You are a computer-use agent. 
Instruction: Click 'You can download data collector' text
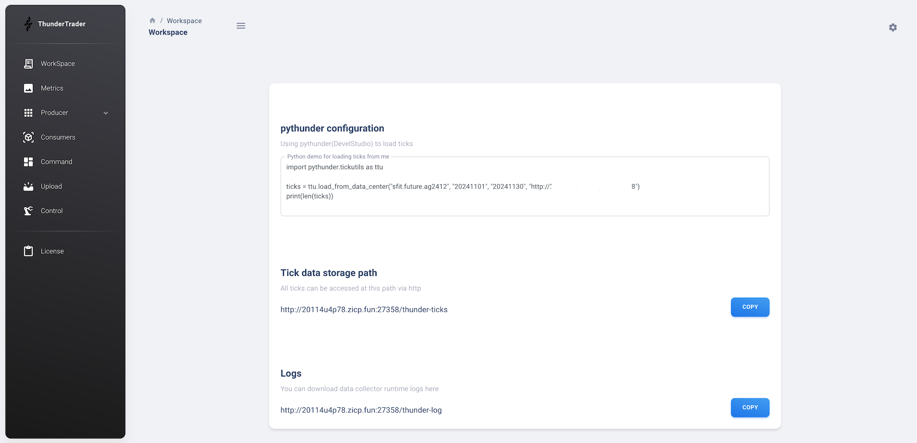coord(359,388)
